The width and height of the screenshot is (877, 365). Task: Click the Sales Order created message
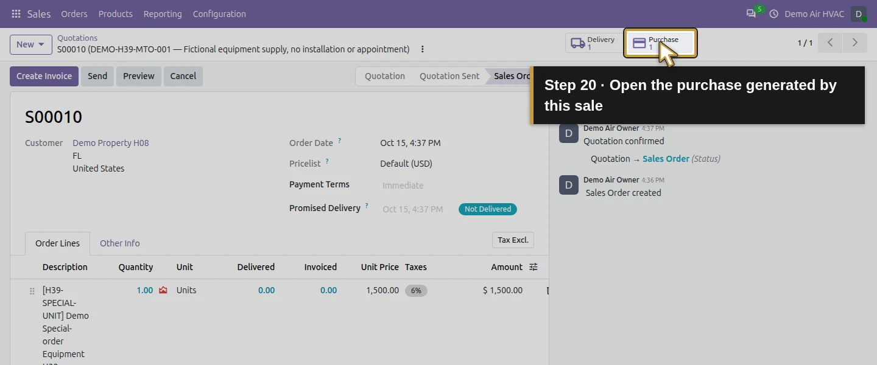tap(624, 193)
